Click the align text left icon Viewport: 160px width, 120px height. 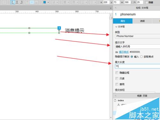pyautogui.click(x=12, y=2)
